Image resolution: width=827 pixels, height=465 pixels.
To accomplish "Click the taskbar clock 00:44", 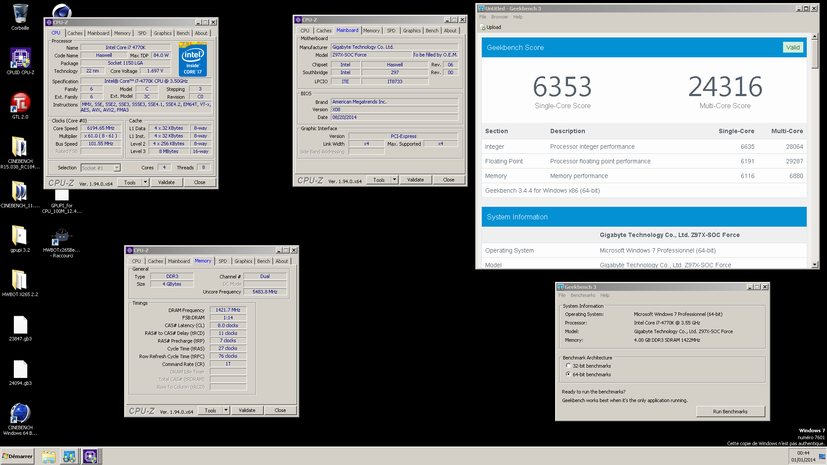I will pyautogui.click(x=803, y=453).
